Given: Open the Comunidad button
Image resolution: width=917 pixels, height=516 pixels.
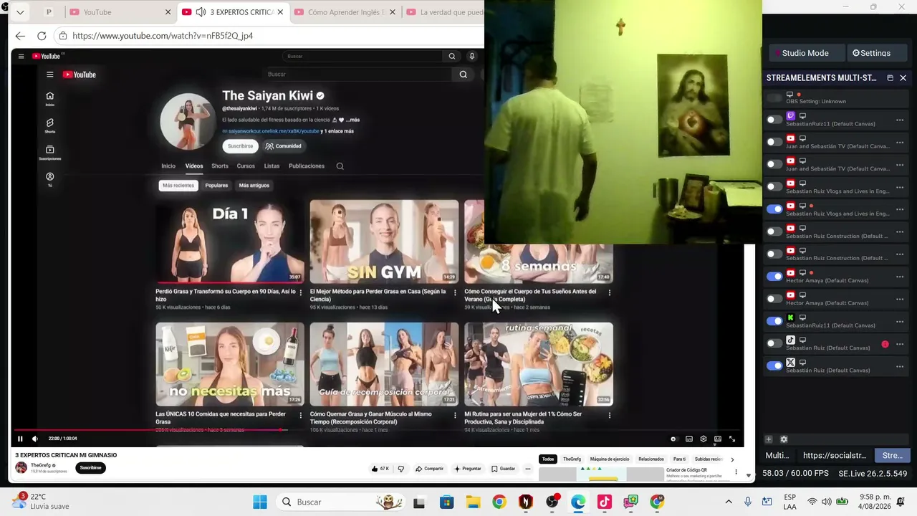Looking at the screenshot, I should click(283, 146).
